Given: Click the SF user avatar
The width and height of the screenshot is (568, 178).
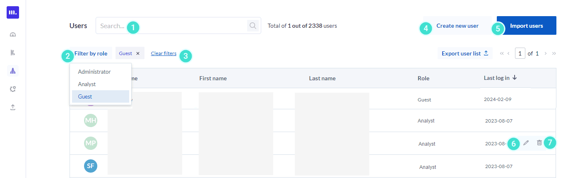Looking at the screenshot, I should coord(90,166).
